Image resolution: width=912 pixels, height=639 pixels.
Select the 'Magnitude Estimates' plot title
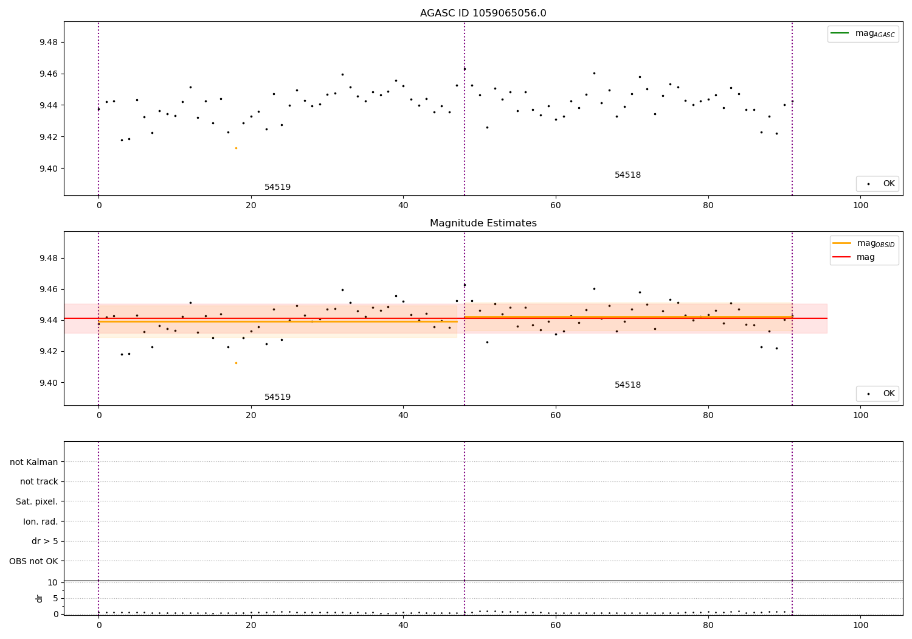point(483,223)
